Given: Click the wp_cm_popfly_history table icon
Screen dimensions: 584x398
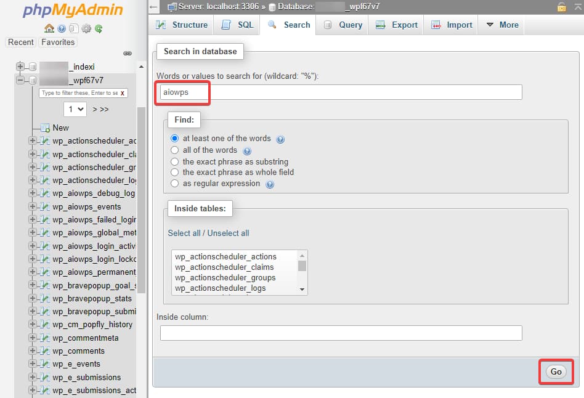Looking at the screenshot, I should click(x=45, y=325).
